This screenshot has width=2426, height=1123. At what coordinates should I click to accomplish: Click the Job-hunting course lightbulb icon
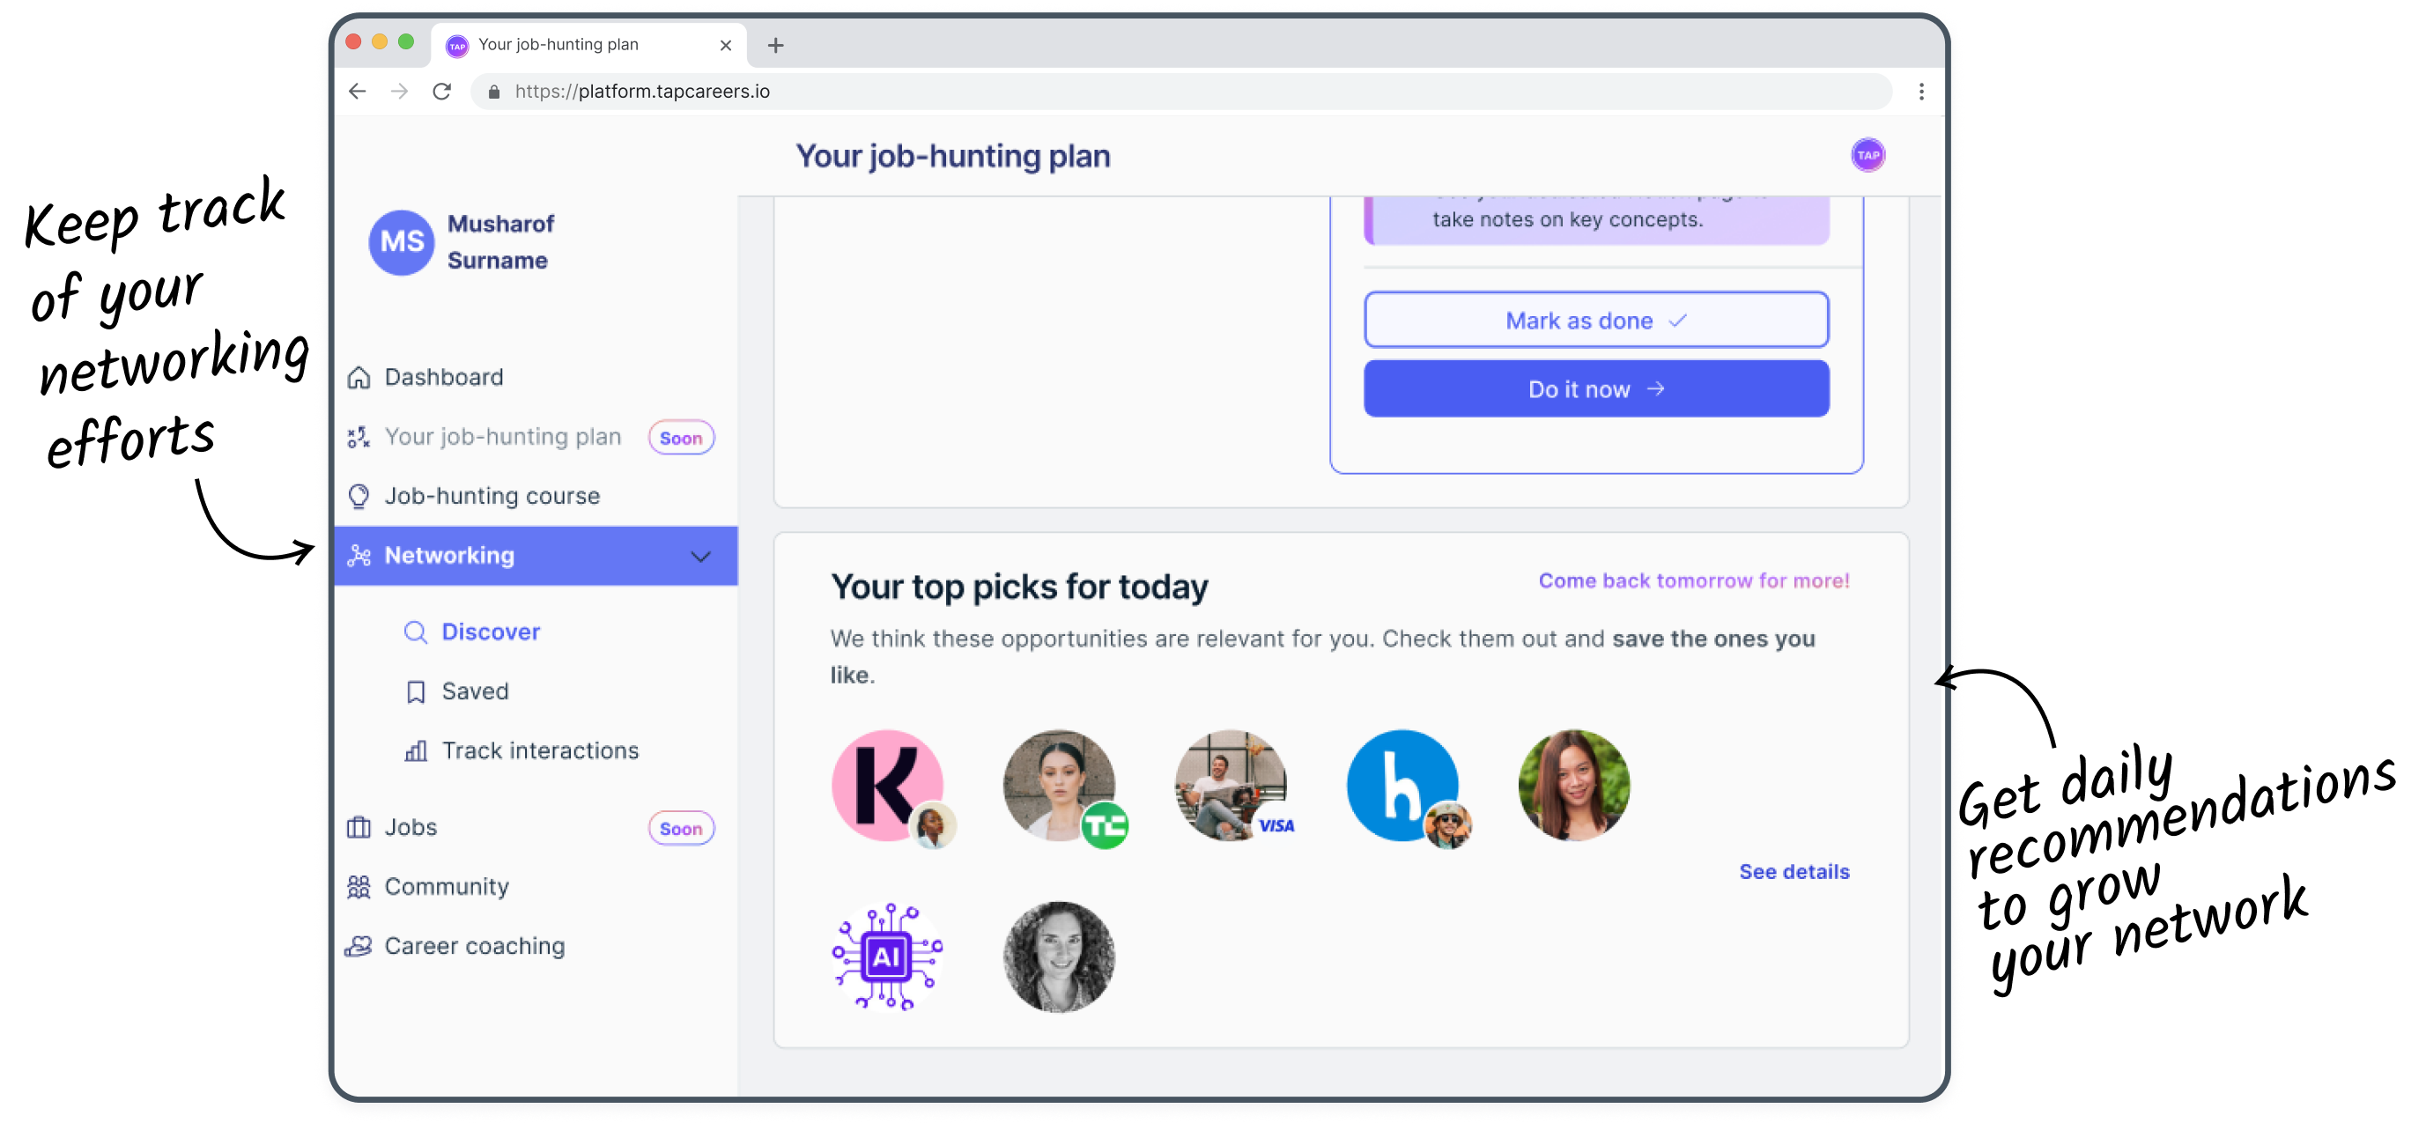(359, 496)
